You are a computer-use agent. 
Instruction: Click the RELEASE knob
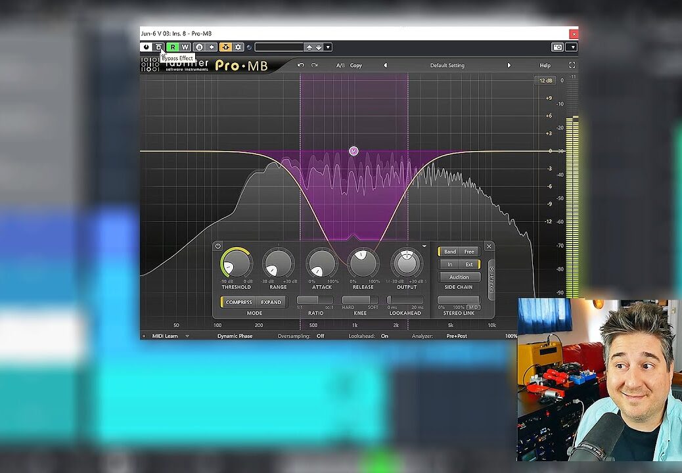pos(363,263)
